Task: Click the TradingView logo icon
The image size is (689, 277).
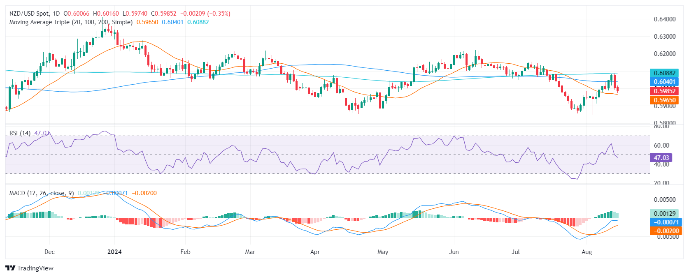Action: pyautogui.click(x=10, y=268)
